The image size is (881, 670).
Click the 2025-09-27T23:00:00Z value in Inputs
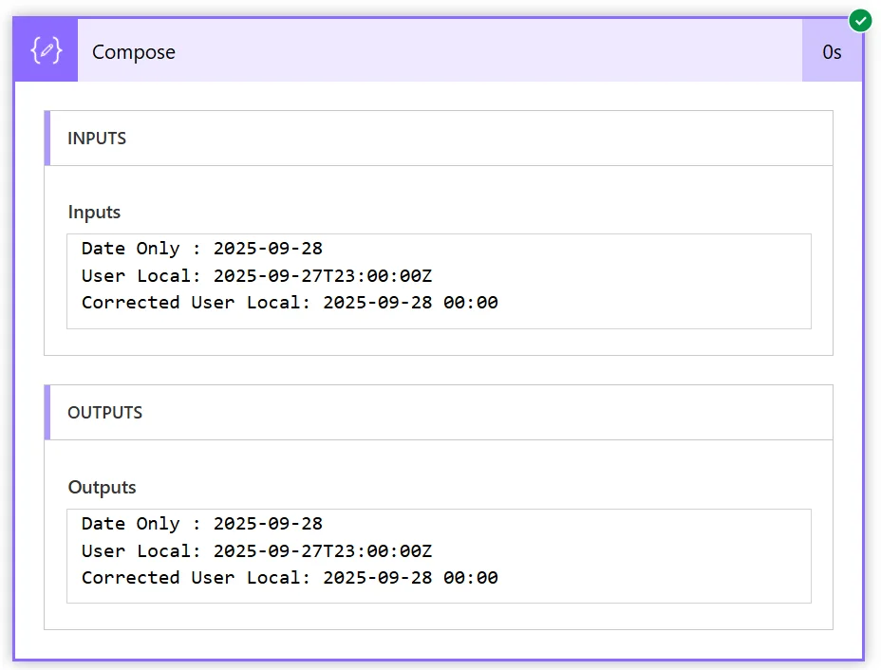pyautogui.click(x=323, y=276)
